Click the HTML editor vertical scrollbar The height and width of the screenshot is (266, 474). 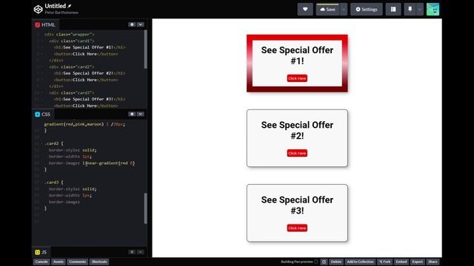(145, 50)
